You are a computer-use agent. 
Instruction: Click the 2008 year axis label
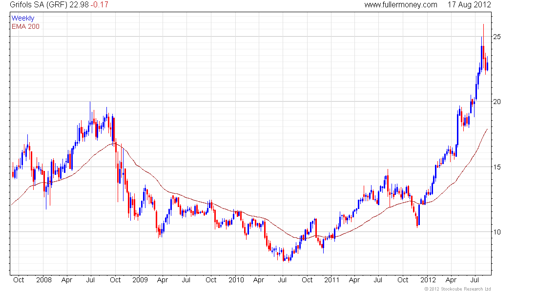coord(44,280)
